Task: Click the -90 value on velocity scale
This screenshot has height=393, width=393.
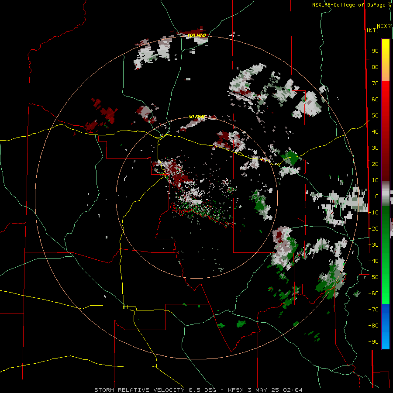Action: click(373, 342)
